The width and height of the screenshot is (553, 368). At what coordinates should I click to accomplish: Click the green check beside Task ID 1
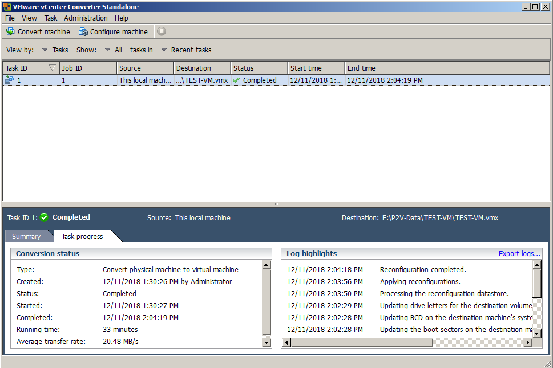(x=44, y=217)
